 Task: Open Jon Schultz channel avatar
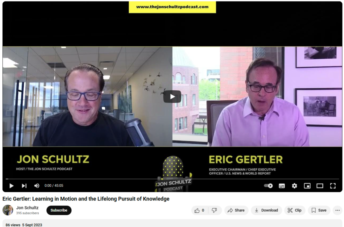click(x=8, y=210)
